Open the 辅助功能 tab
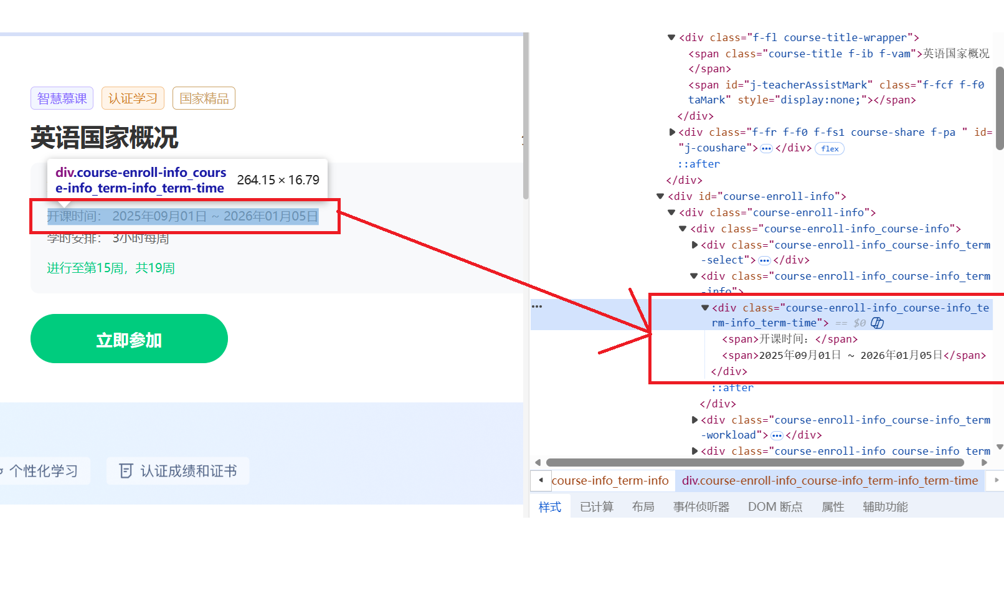Screen dimensions: 1004x598 885,506
